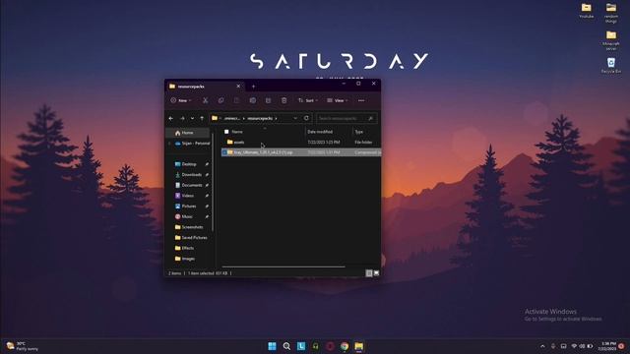Select the Minecraft server desktop folder
This screenshot has height=354, width=630.
coord(611,40)
